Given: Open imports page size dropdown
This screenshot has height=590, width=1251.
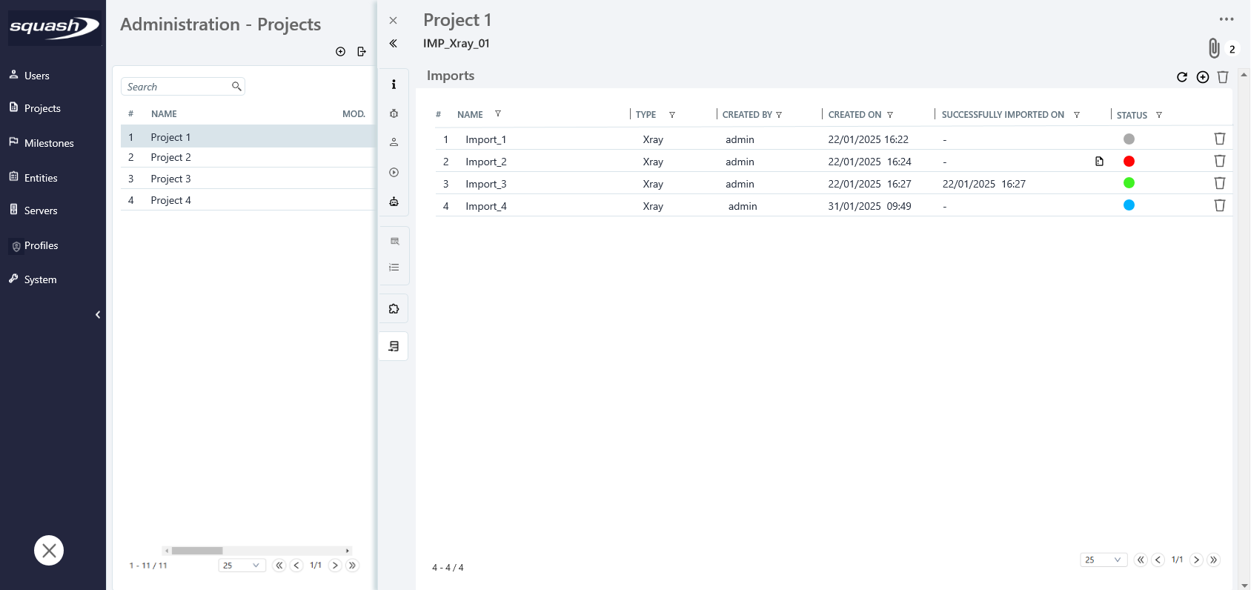Looking at the screenshot, I should (x=1103, y=560).
